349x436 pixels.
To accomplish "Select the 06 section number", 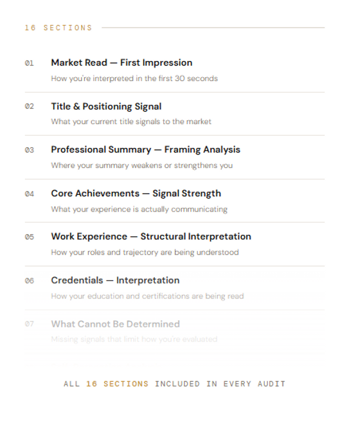I will pos(29,281).
